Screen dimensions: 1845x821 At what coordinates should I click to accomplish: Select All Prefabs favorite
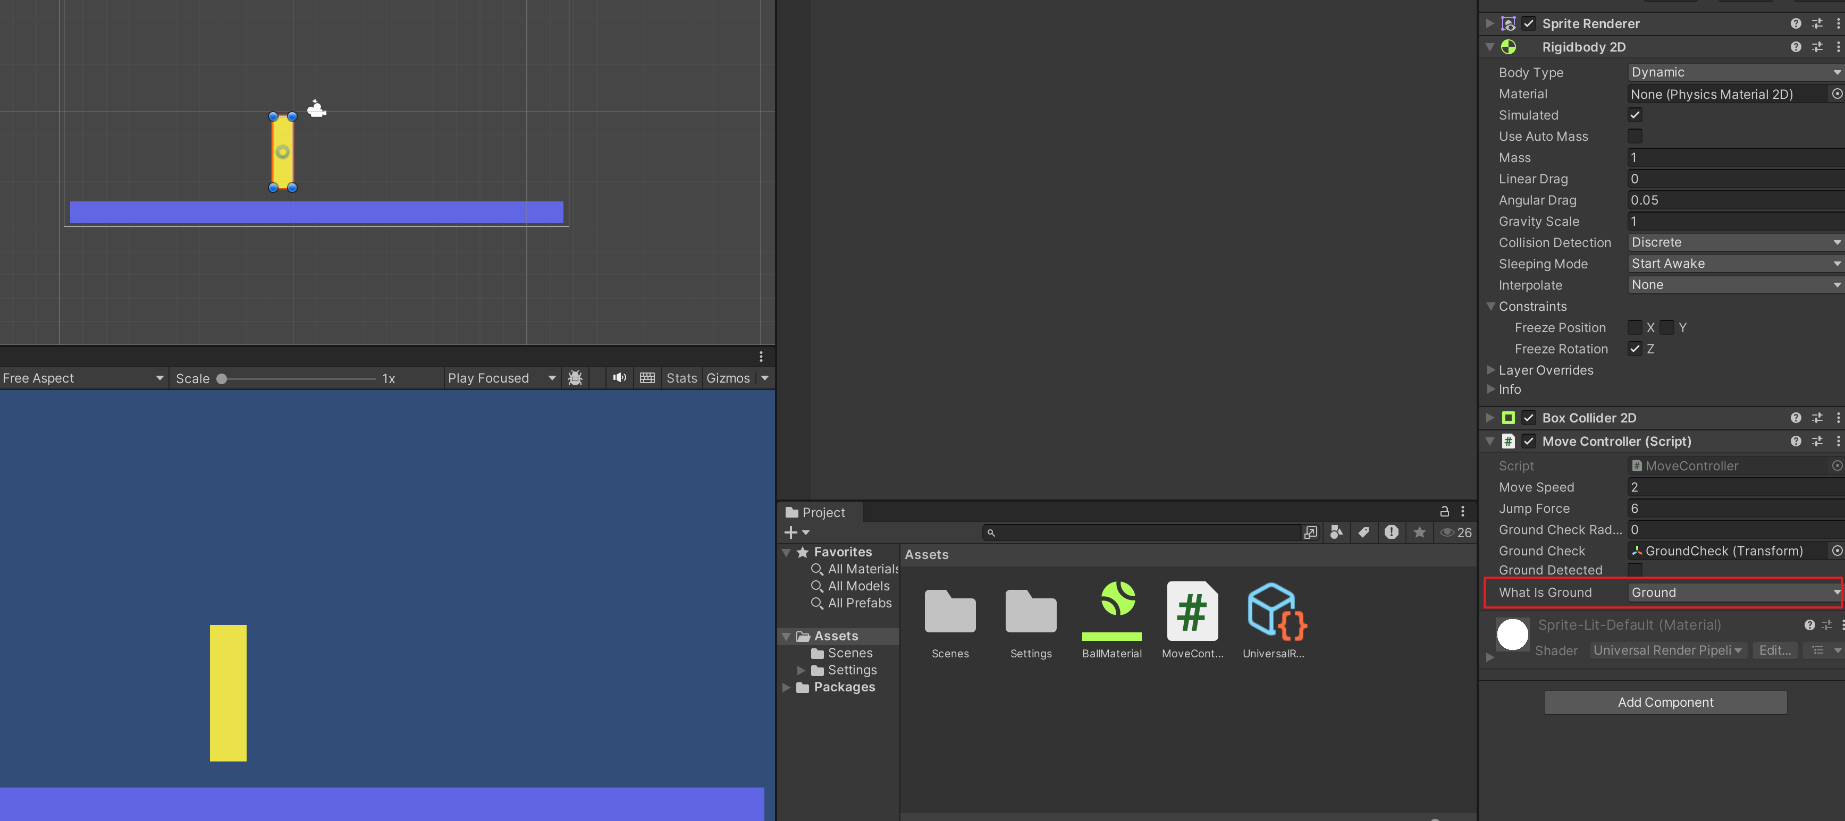[x=851, y=604]
